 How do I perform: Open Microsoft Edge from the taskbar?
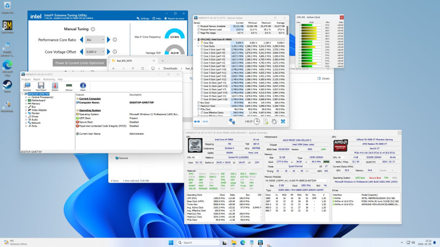243,243
